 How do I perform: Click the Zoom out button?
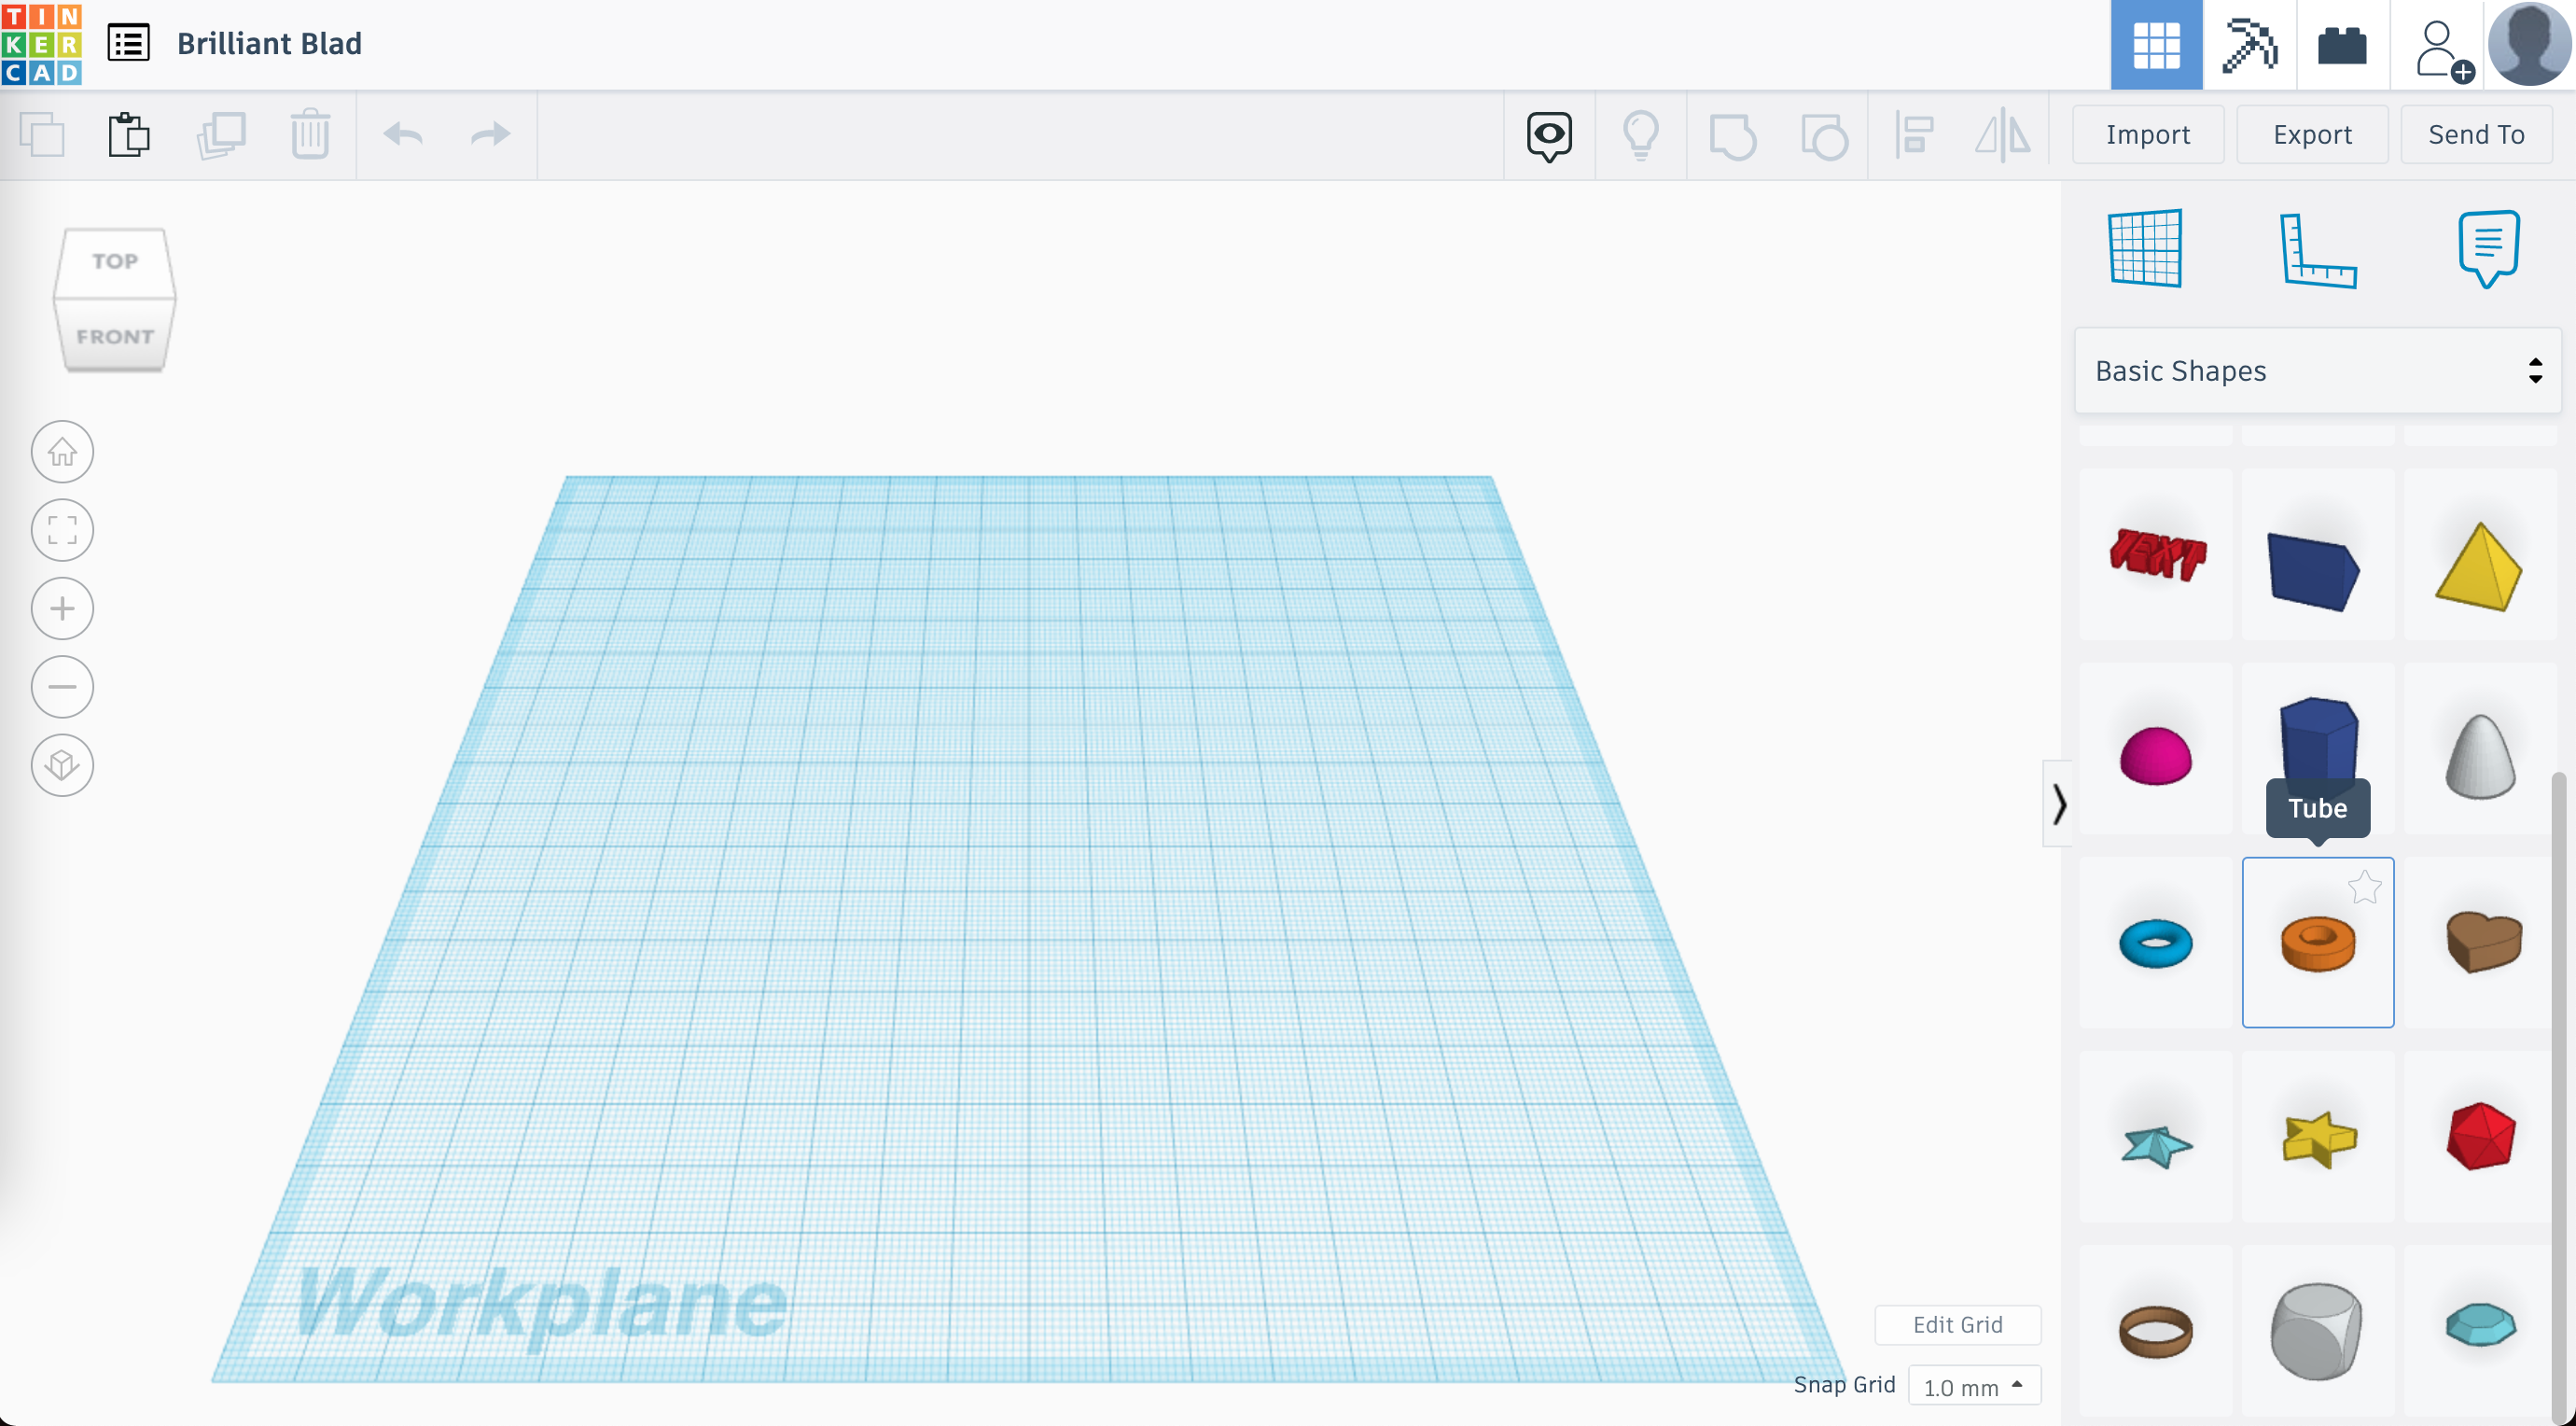coord(62,687)
